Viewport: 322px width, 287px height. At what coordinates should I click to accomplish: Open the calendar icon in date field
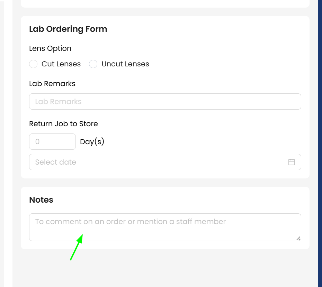click(x=292, y=162)
